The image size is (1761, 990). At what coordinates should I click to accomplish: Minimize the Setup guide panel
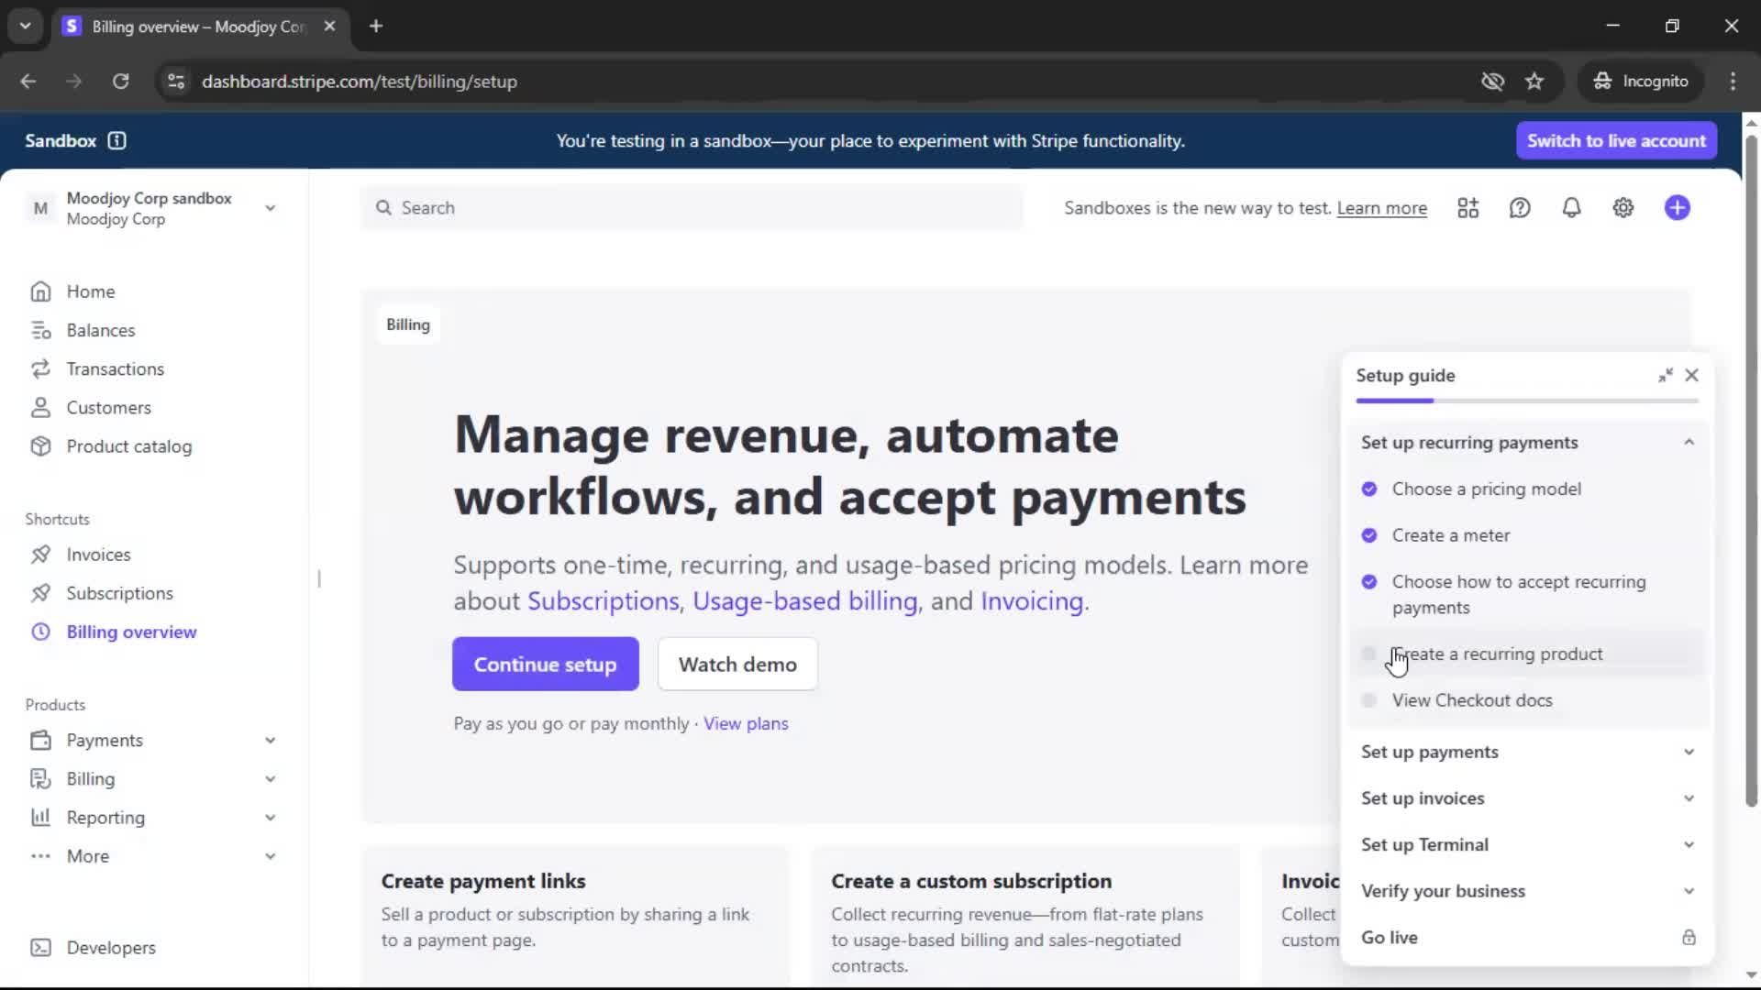(1665, 376)
